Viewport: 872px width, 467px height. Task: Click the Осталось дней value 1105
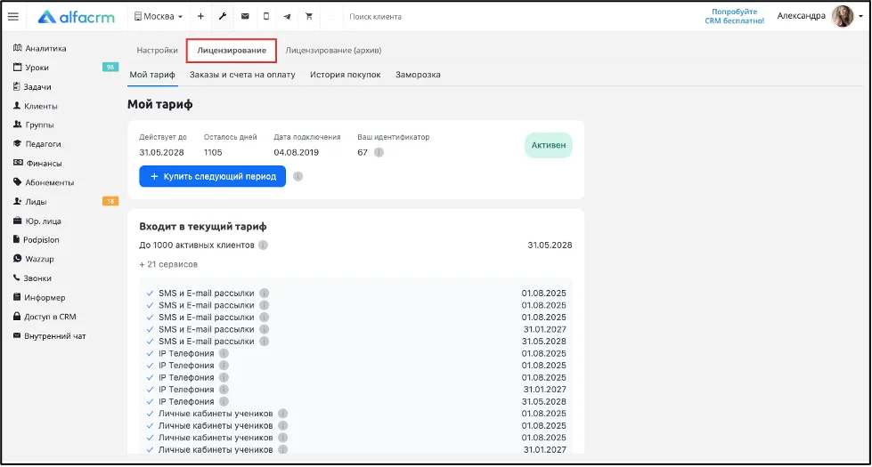(213, 152)
